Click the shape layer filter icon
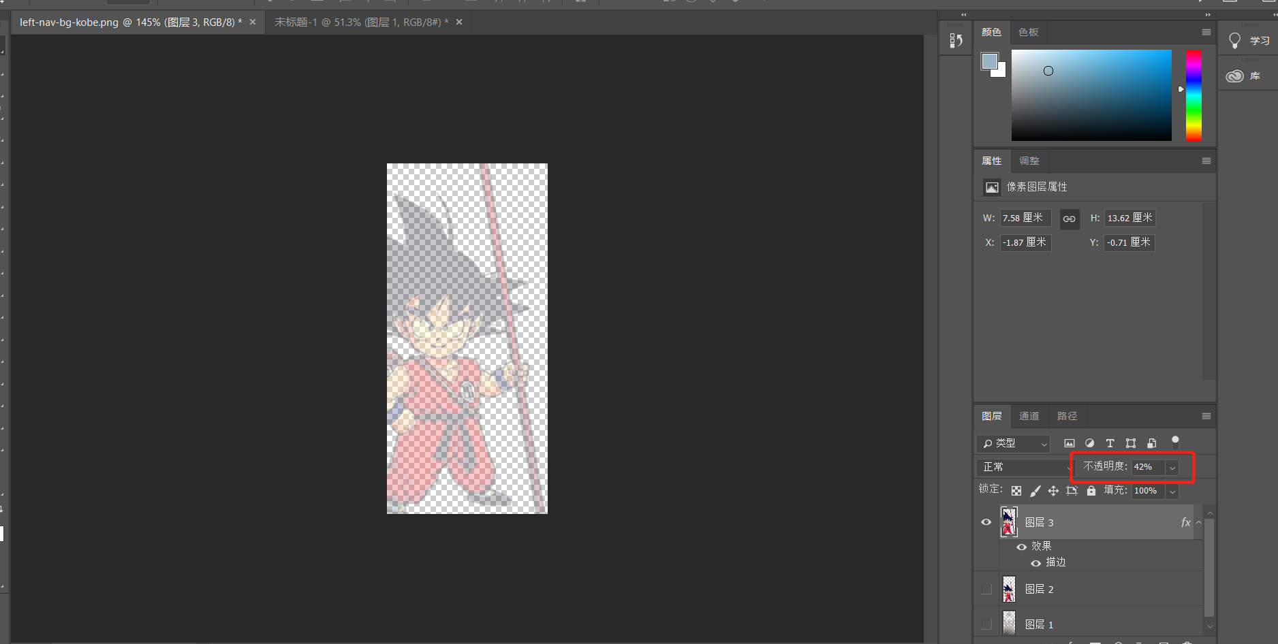The image size is (1278, 644). coord(1130,443)
